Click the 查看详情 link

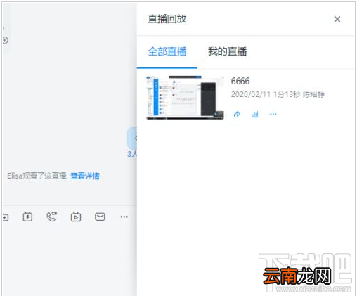click(85, 176)
